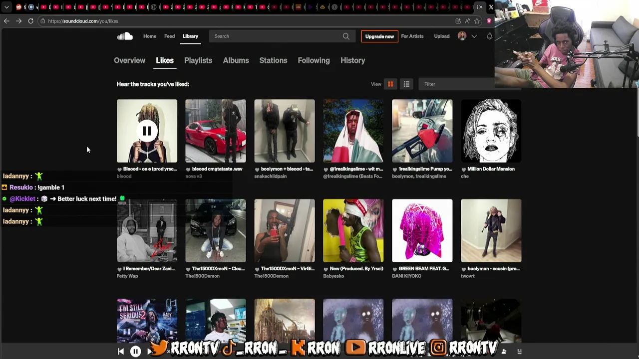Open the Million Dollar Mansion thumbnail

[491, 131]
